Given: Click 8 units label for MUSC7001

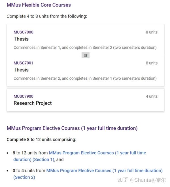Looking at the screenshot, I should click(x=152, y=63).
